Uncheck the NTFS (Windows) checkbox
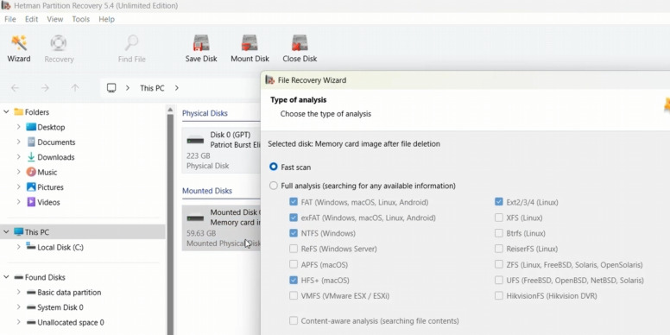 294,233
